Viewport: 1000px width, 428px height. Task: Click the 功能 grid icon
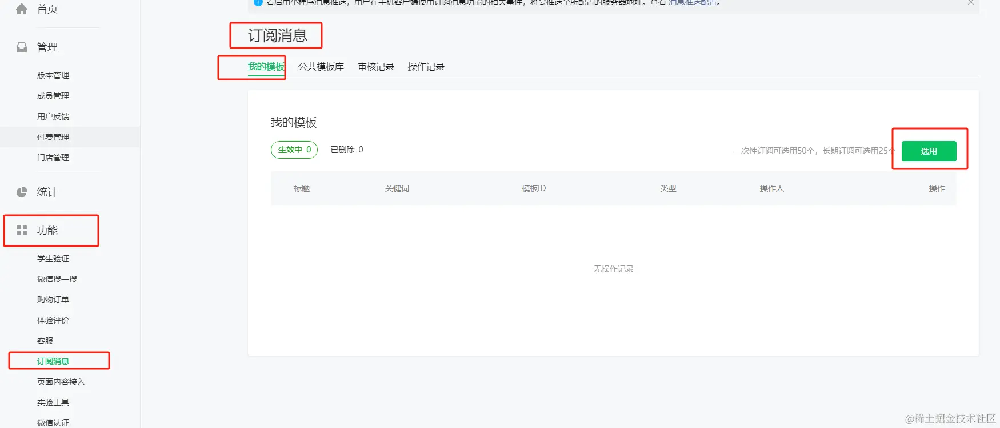click(x=22, y=231)
